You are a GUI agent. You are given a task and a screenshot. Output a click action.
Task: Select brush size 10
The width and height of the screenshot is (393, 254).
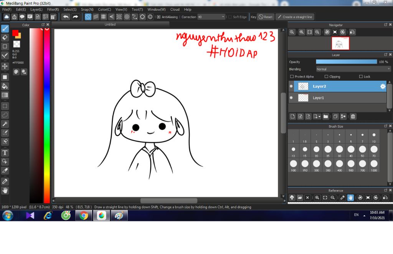click(374, 136)
